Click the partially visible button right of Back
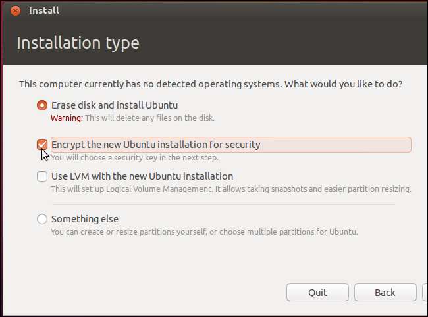428x317 pixels. pos(425,293)
